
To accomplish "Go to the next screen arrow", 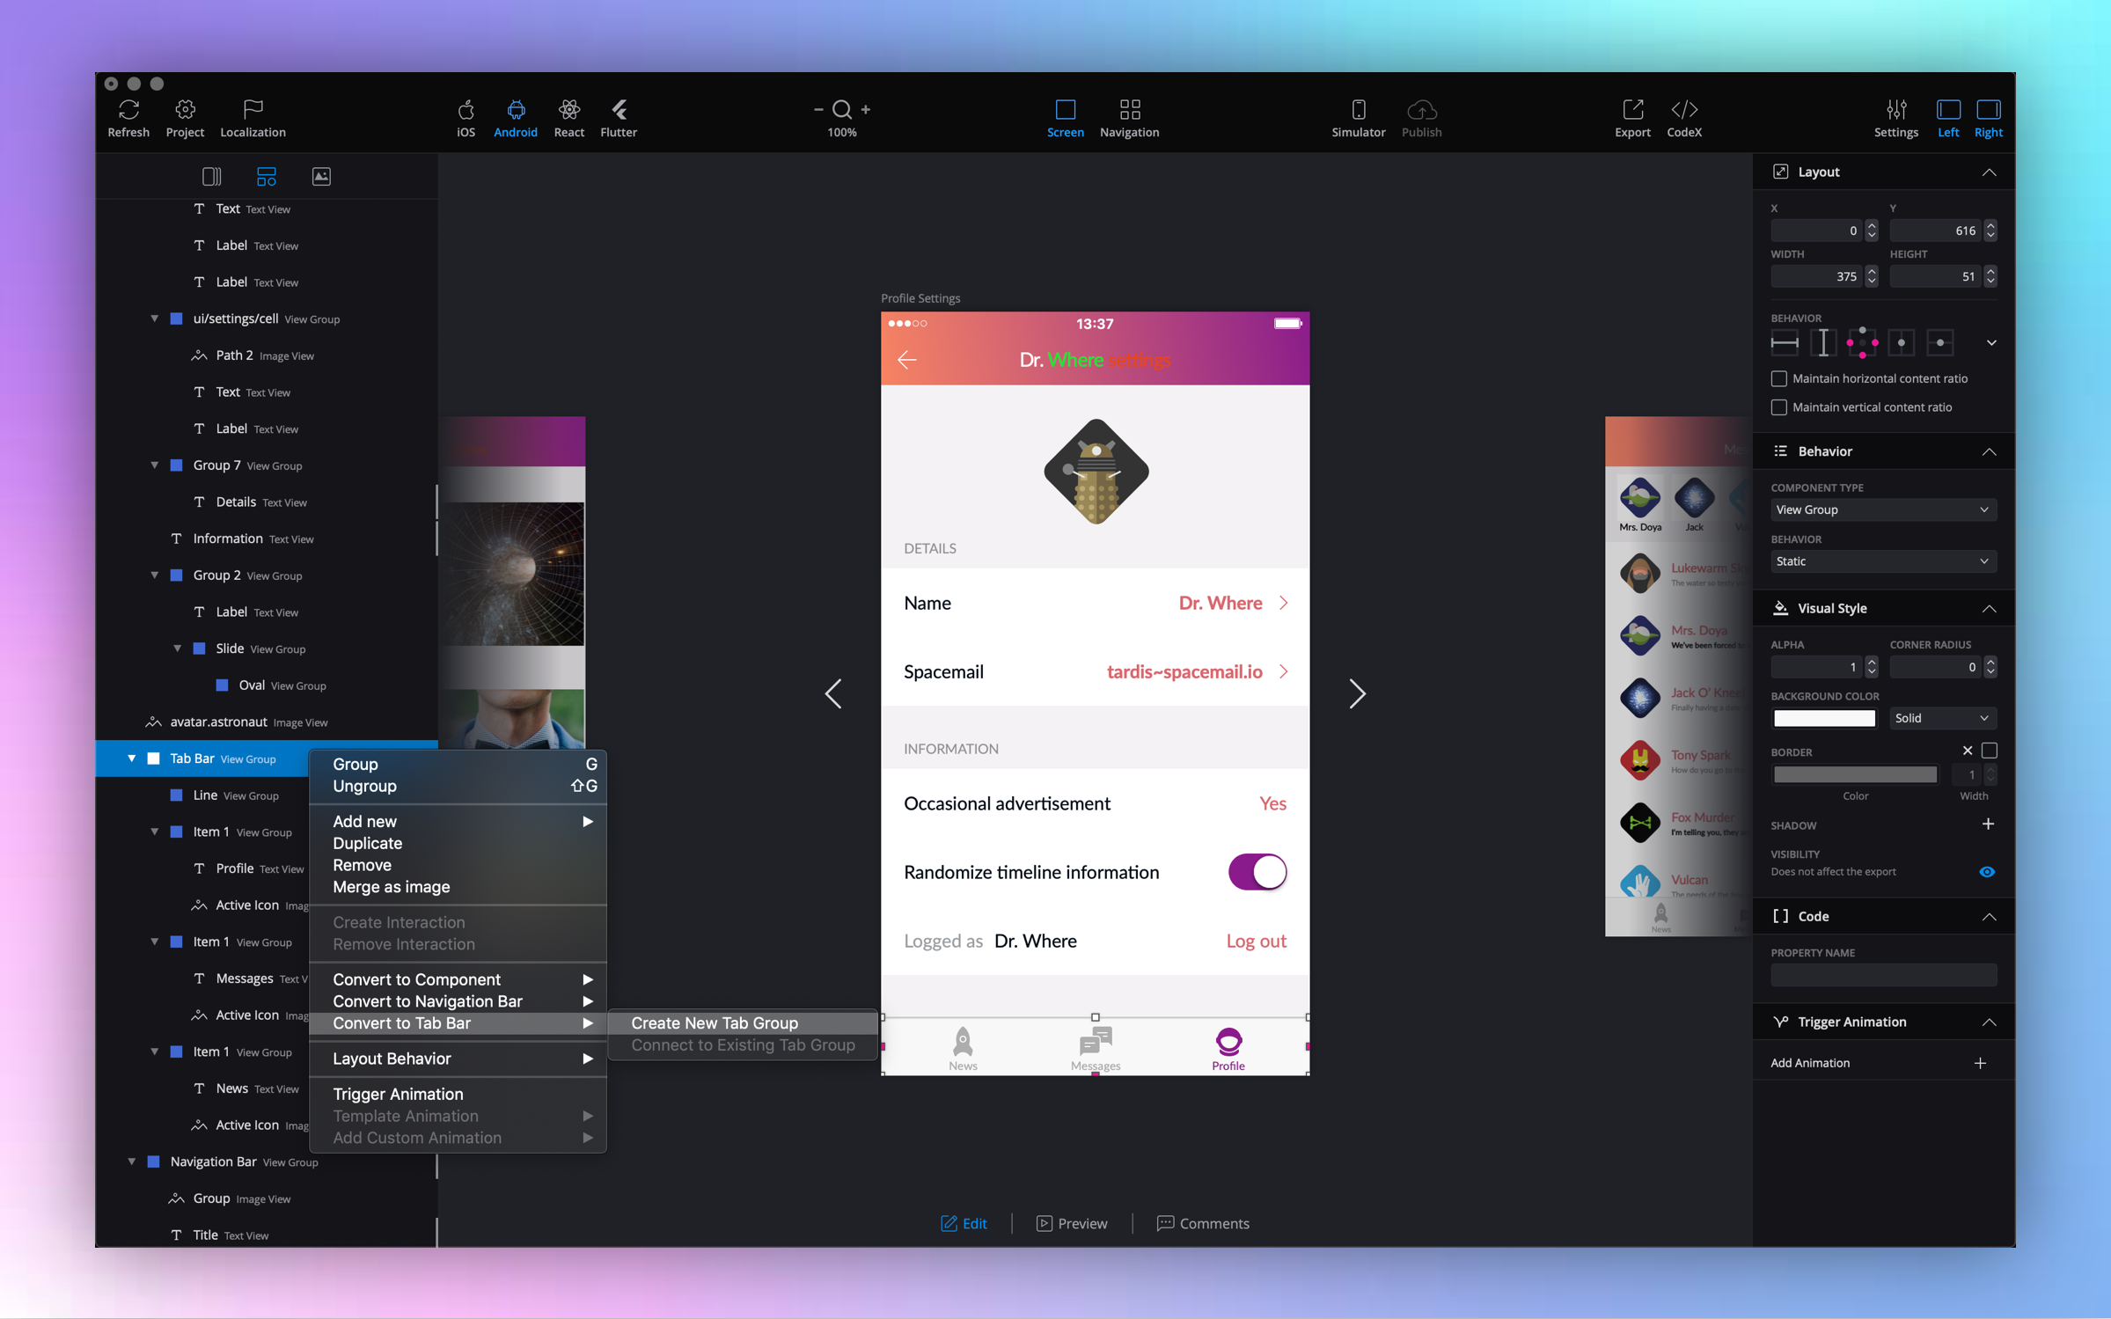I will coord(1358,693).
